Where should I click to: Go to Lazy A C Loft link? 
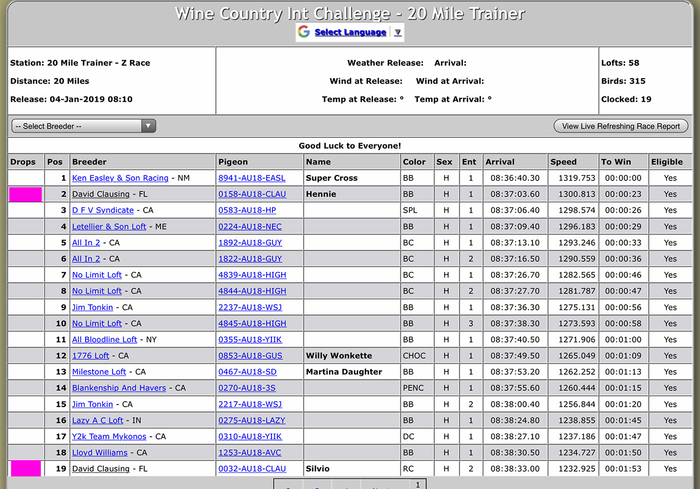(97, 421)
